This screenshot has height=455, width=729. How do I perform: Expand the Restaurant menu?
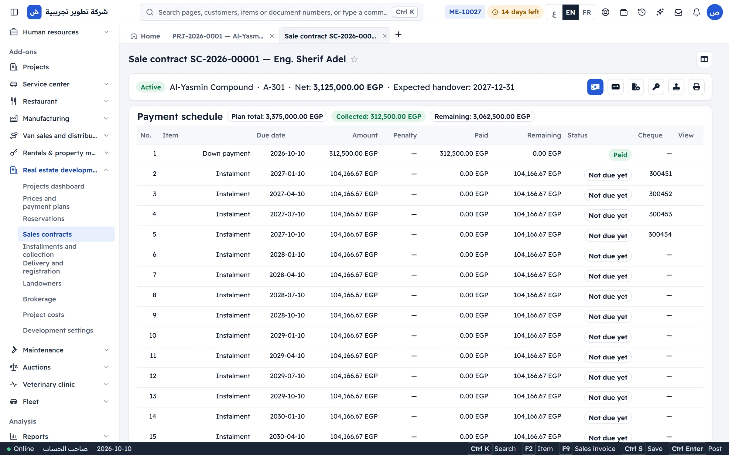point(60,101)
